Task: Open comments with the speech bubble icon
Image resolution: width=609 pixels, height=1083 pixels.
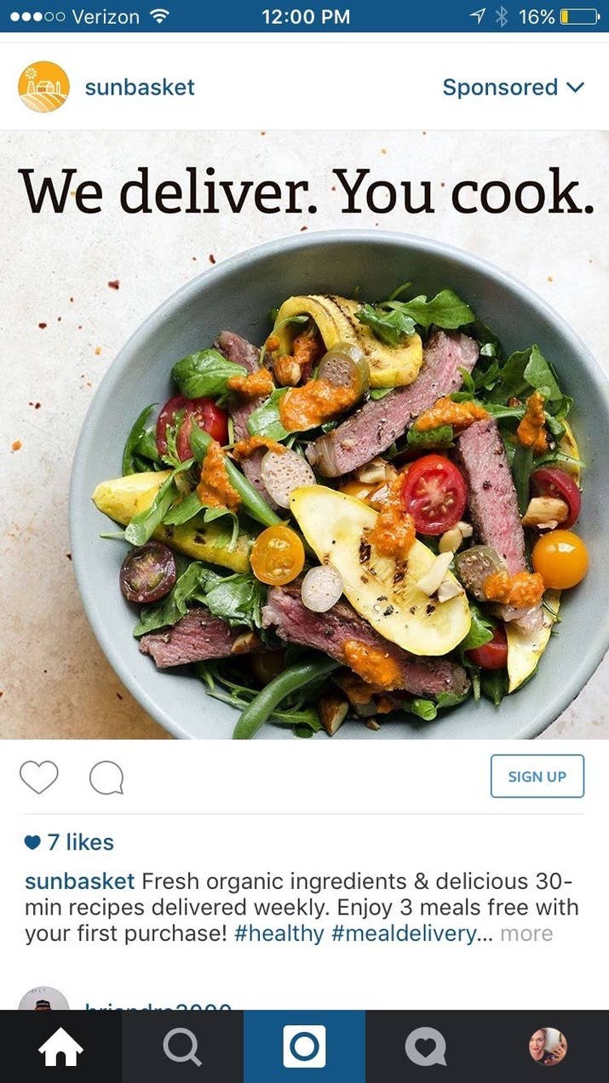Action: pos(106,777)
